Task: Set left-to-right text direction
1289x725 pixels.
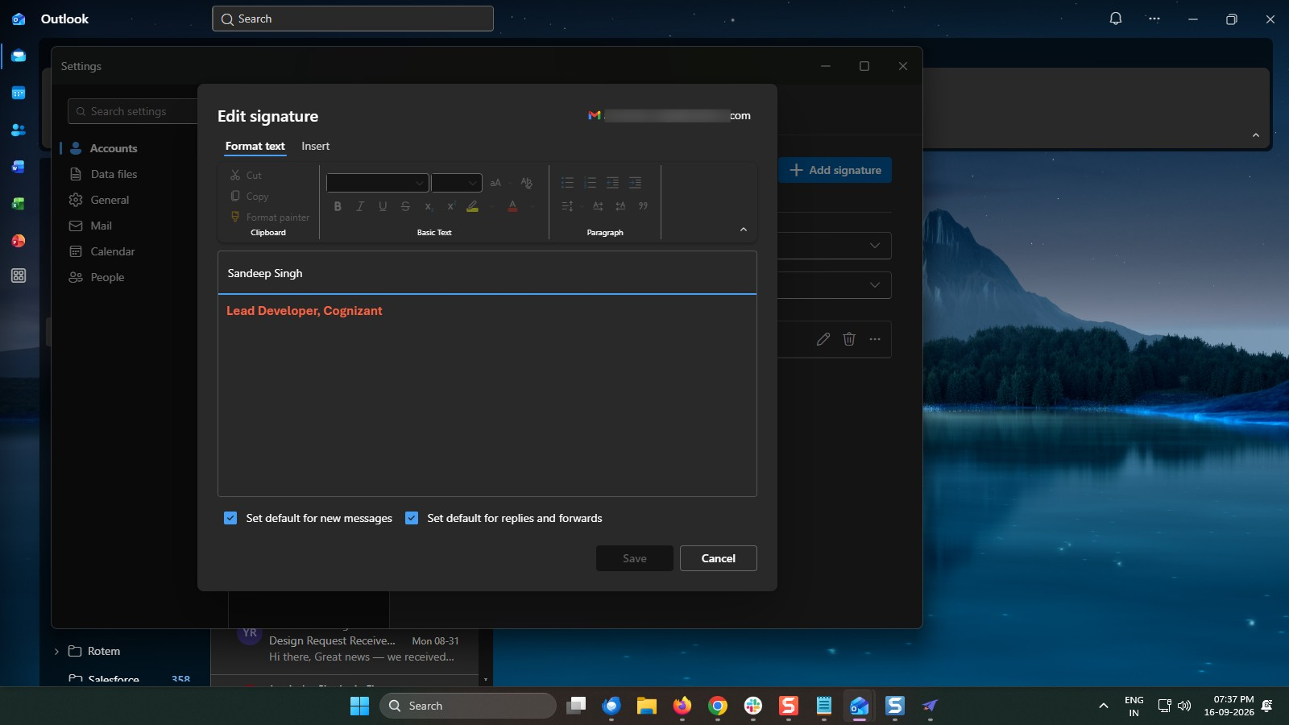Action: tap(598, 206)
